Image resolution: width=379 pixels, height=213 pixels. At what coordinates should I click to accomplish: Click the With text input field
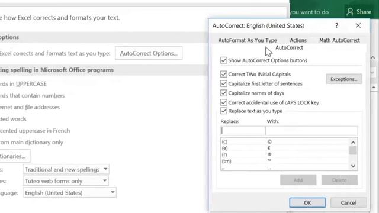[x=311, y=131]
